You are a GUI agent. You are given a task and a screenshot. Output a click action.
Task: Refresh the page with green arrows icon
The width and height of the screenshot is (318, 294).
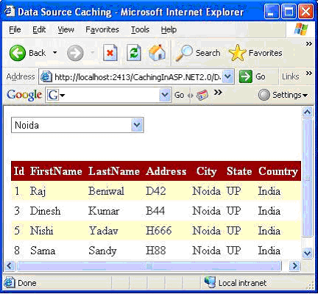click(x=134, y=53)
